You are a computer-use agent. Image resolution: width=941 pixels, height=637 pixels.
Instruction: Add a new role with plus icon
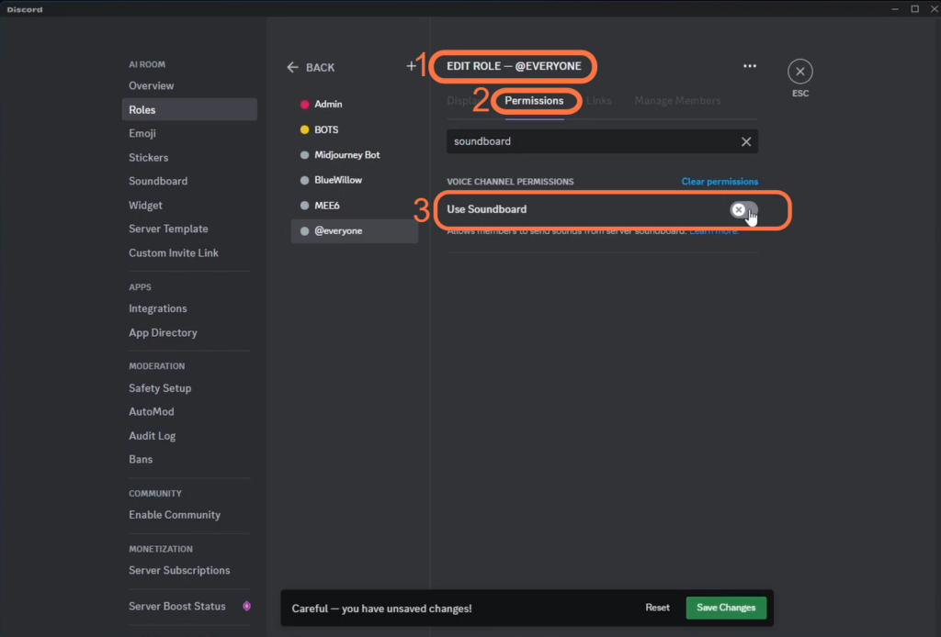411,66
